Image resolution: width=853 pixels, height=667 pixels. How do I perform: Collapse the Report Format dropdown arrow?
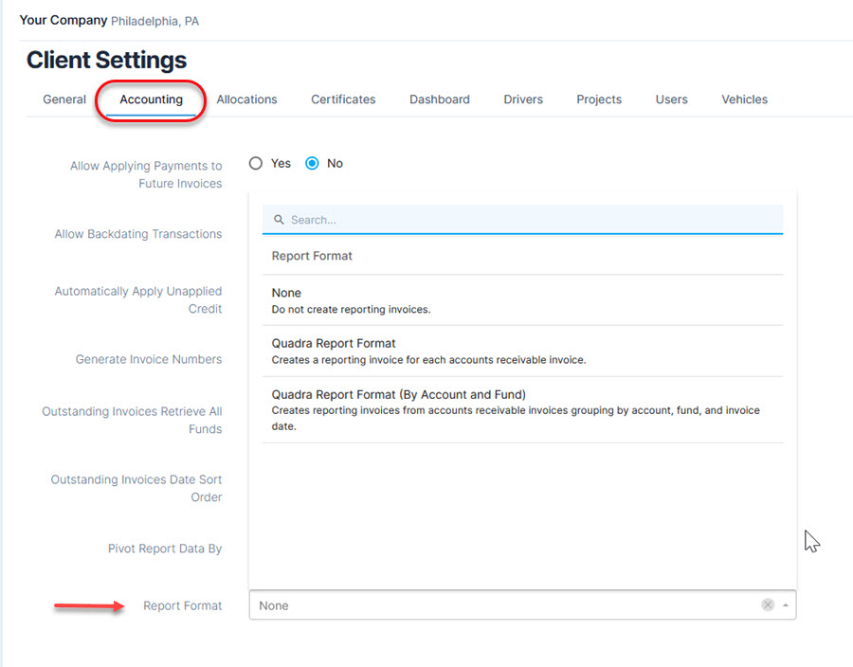[786, 605]
